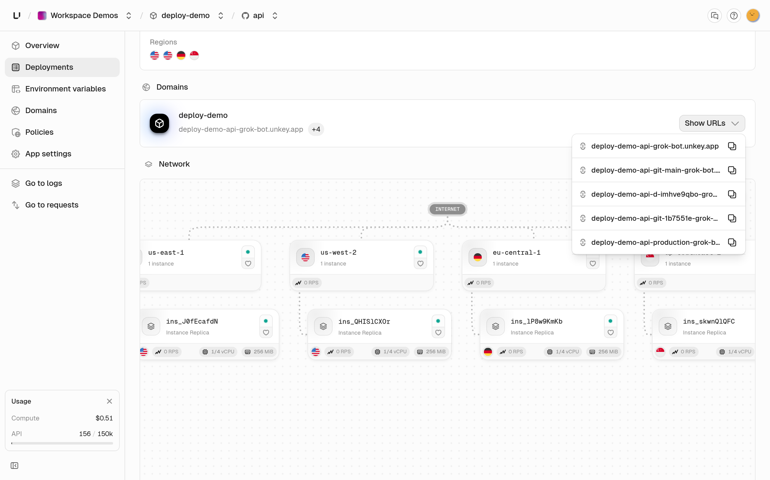Click heart icon on ins_J0fEcafdN card
This screenshot has width=770, height=480.
click(x=266, y=332)
